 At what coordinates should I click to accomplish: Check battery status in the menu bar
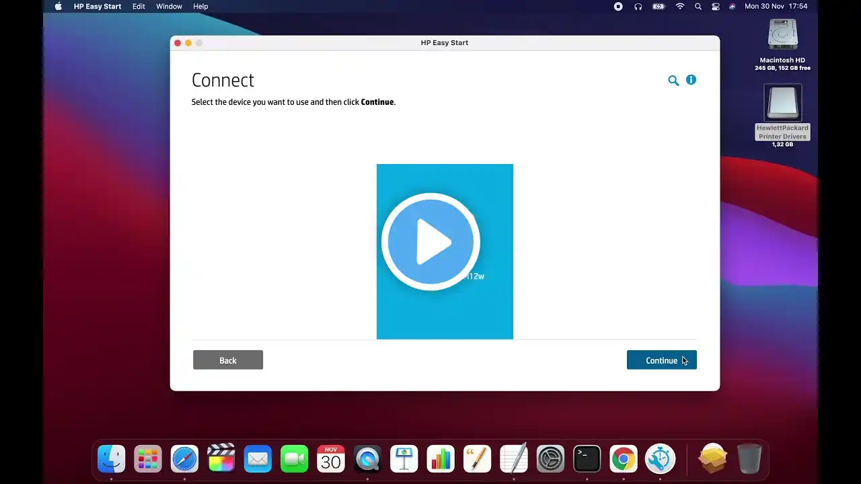tap(659, 7)
